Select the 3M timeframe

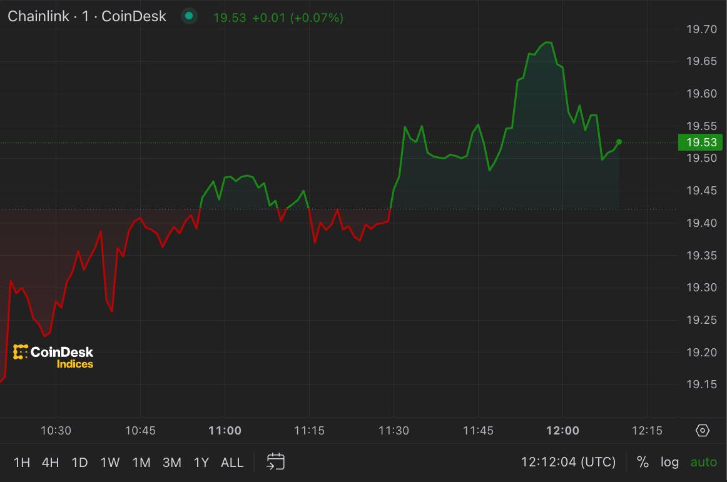tap(173, 463)
